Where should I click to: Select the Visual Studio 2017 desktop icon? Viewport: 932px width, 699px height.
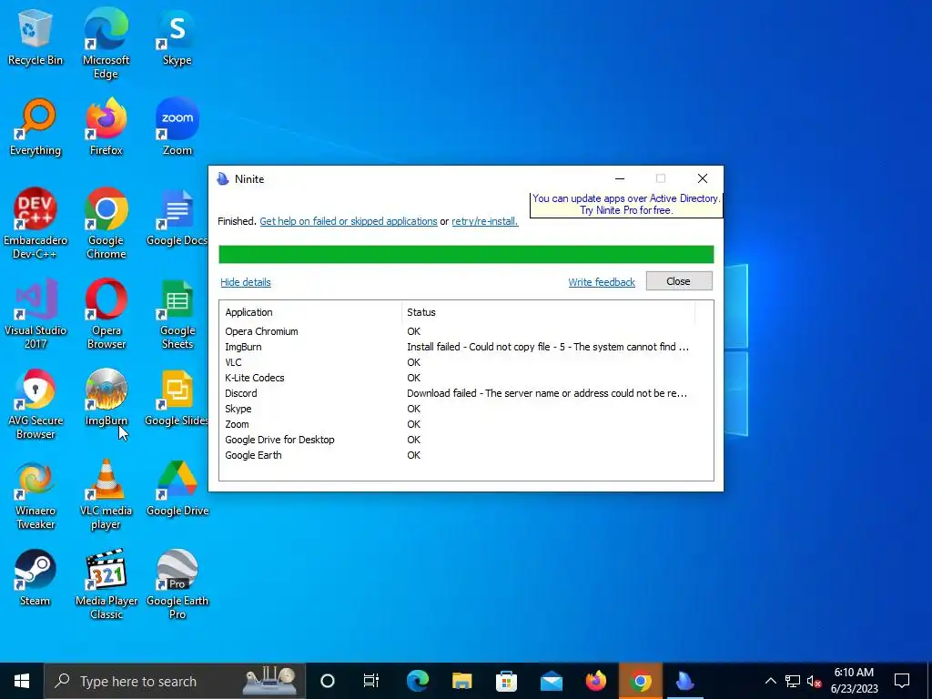pos(35,314)
